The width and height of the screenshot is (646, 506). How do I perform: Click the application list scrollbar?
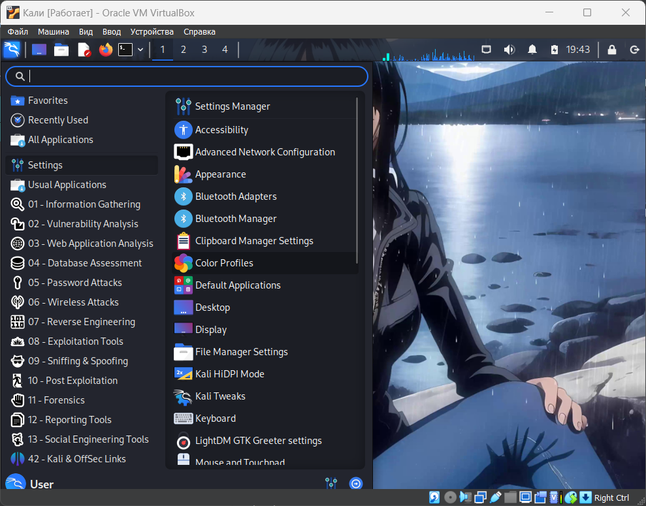point(357,180)
